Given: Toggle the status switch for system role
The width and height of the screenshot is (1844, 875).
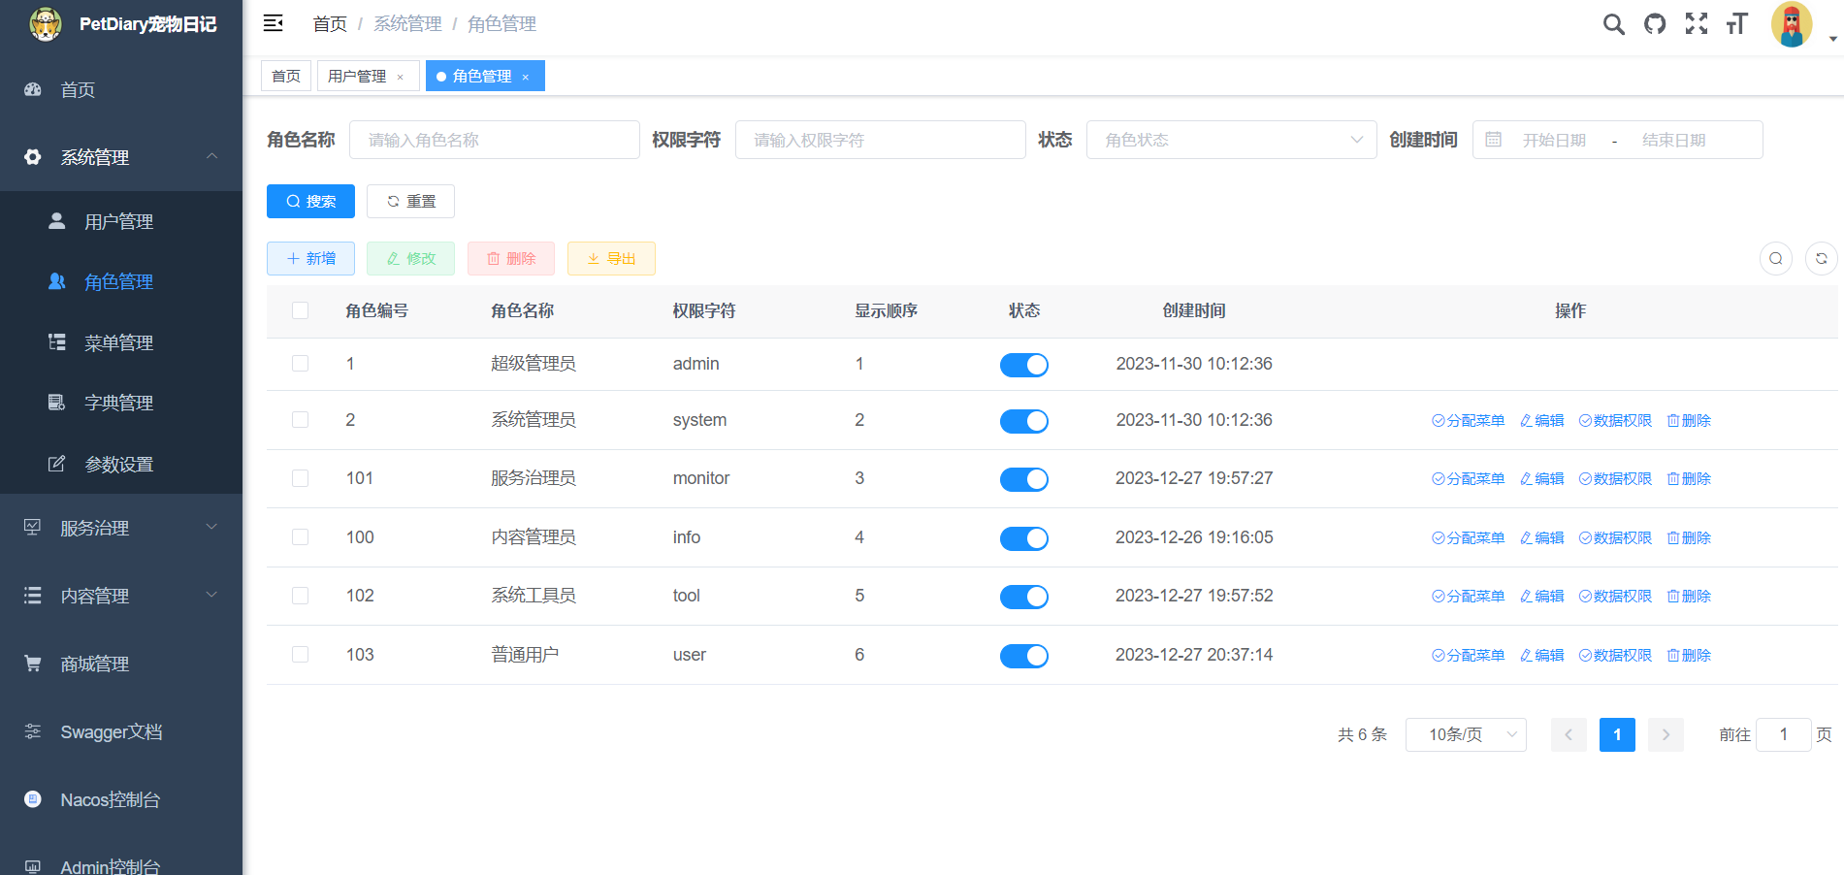Looking at the screenshot, I should coord(1024,421).
